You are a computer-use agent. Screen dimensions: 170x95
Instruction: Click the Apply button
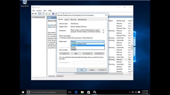click(x=102, y=70)
